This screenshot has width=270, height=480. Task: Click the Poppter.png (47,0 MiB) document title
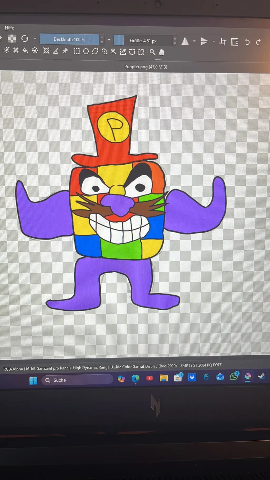(x=146, y=67)
